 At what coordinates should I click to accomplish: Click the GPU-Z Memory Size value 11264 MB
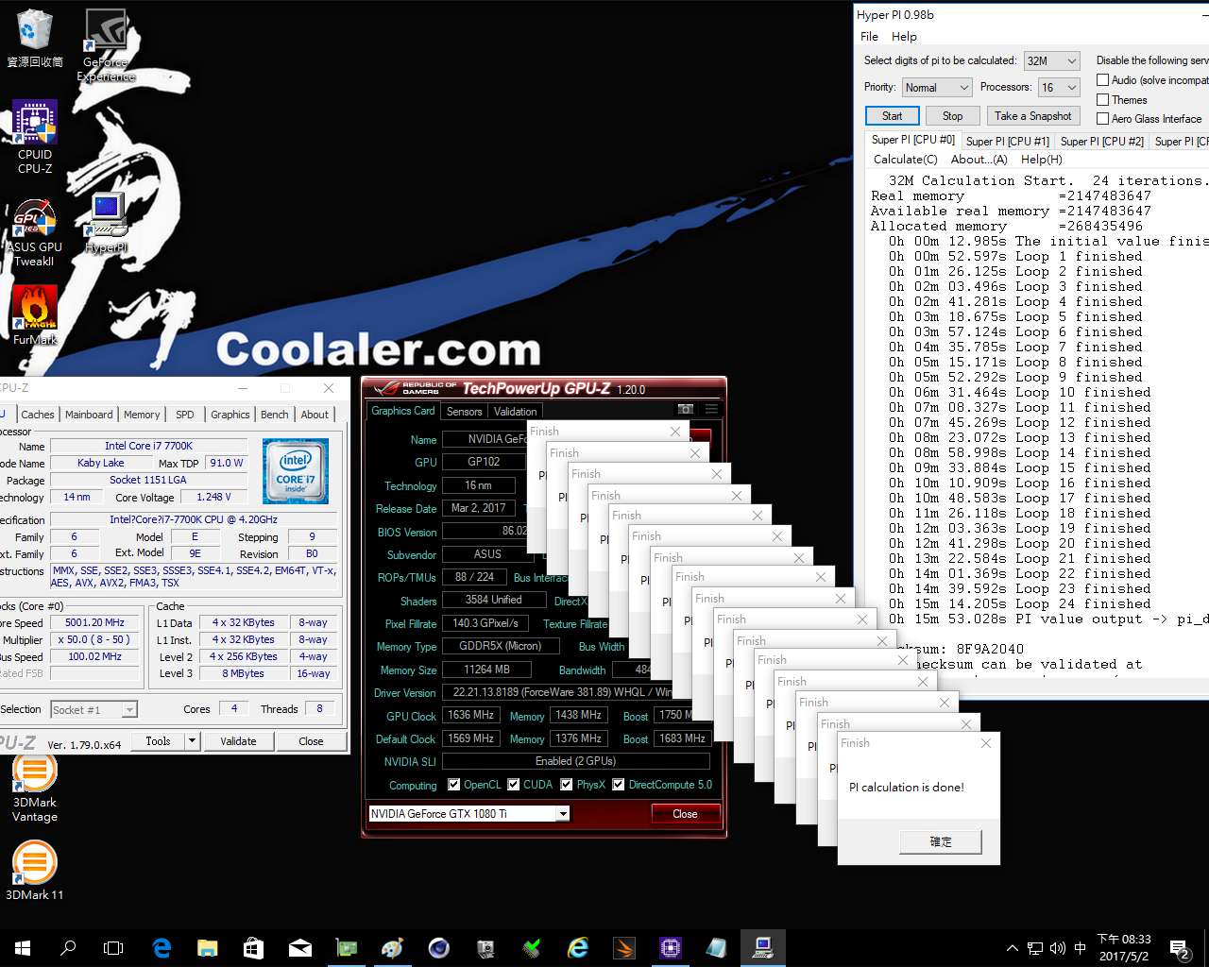(486, 670)
